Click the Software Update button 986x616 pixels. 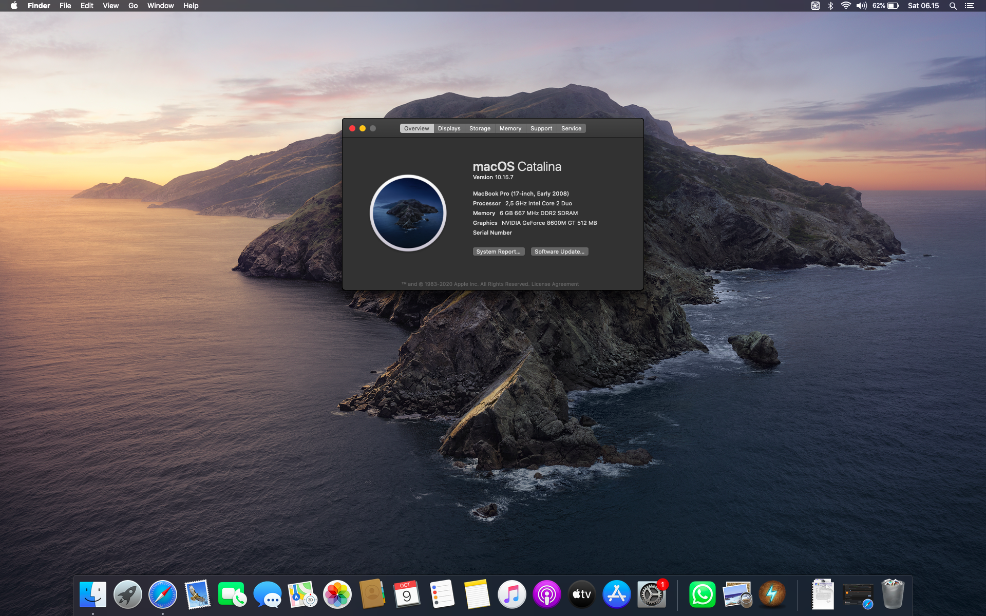pyautogui.click(x=559, y=252)
